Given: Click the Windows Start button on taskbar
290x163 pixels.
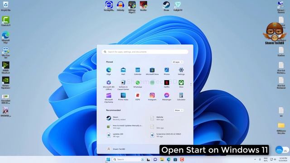Looking at the screenshot, I should [108, 159].
